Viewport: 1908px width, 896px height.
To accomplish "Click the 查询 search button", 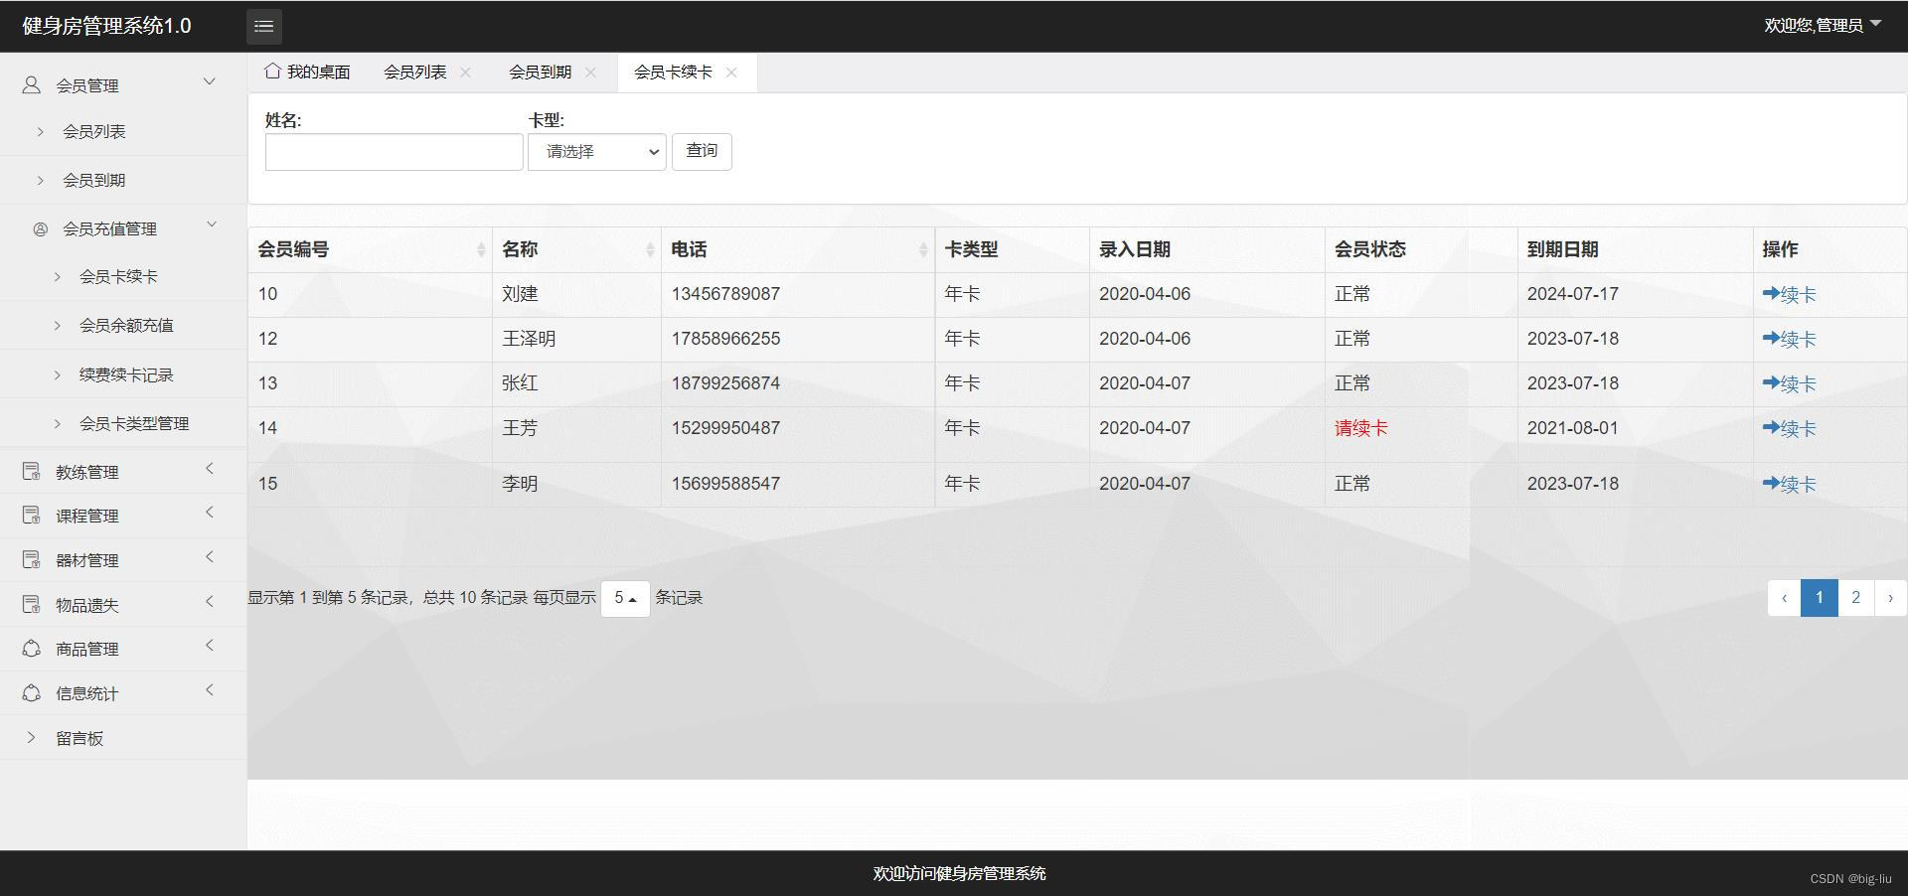I will click(x=702, y=152).
